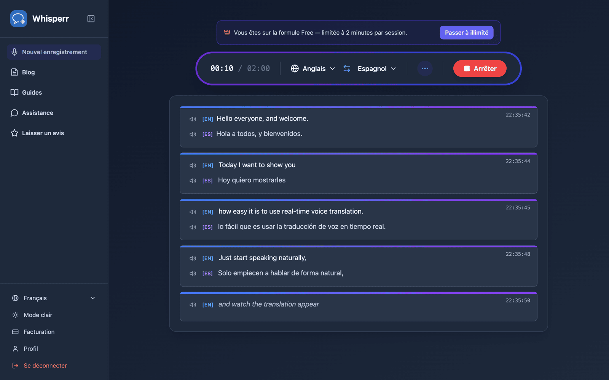The width and height of the screenshot is (609, 380).
Task: Click the credit card Facturation icon
Action: point(15,332)
